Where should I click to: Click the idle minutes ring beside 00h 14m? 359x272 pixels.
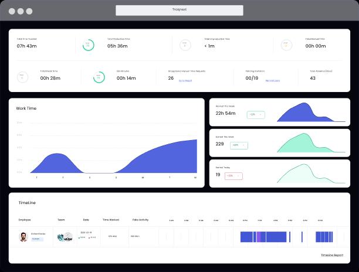click(x=99, y=77)
